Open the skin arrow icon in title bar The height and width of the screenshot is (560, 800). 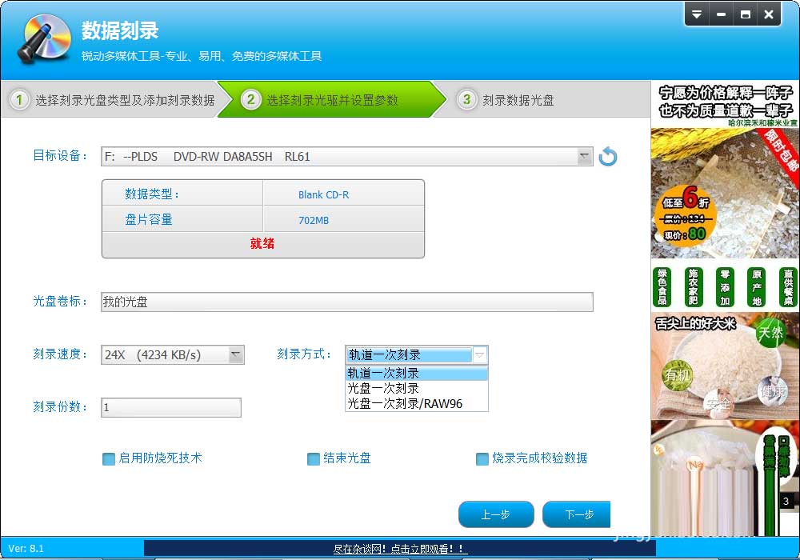click(x=697, y=14)
